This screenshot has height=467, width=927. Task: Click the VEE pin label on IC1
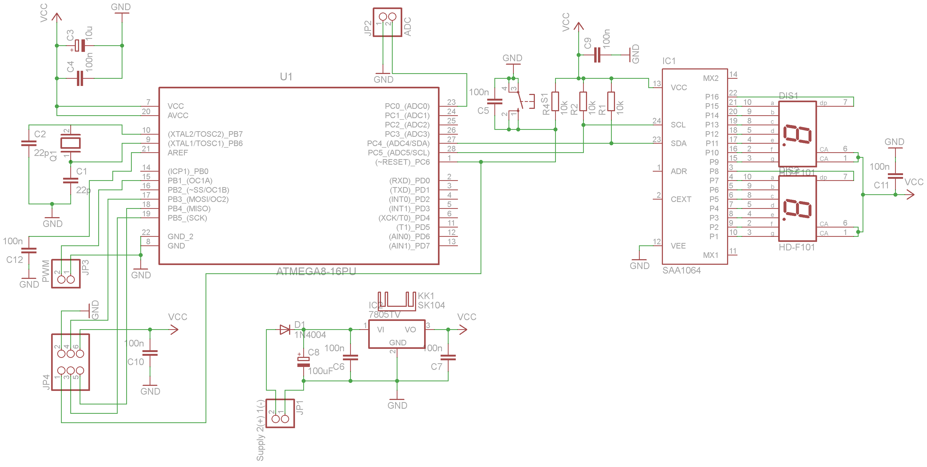click(678, 246)
